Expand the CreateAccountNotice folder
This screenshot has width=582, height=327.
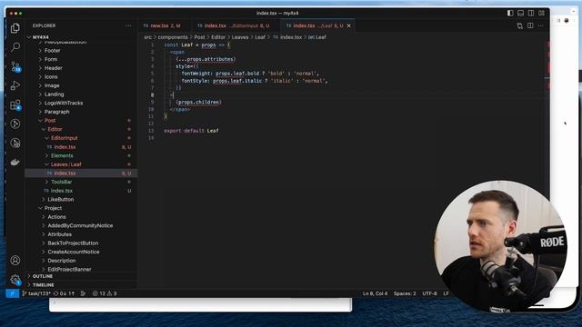click(81, 252)
